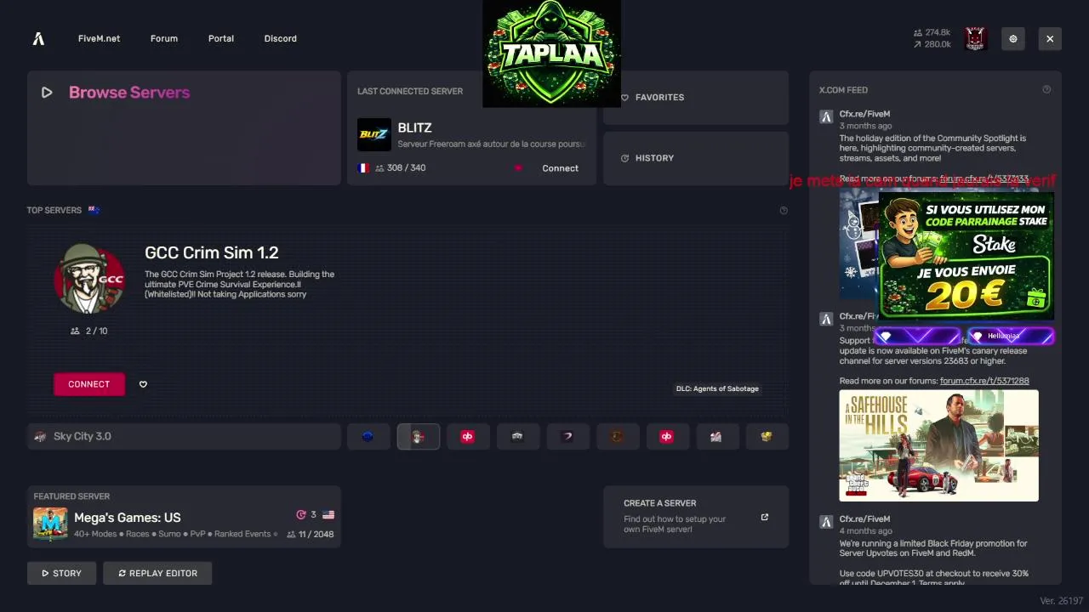Click the US flag on Mega's Games
Viewport: 1089px width, 612px height.
[328, 515]
